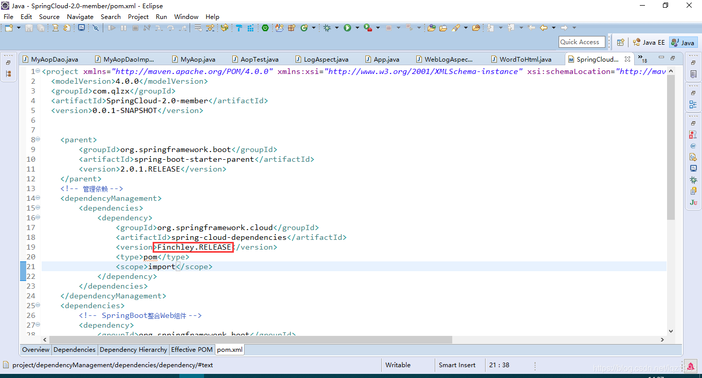This screenshot has width=702, height=378.
Task: Open the Console view icon in right sidebar
Action: [x=693, y=168]
